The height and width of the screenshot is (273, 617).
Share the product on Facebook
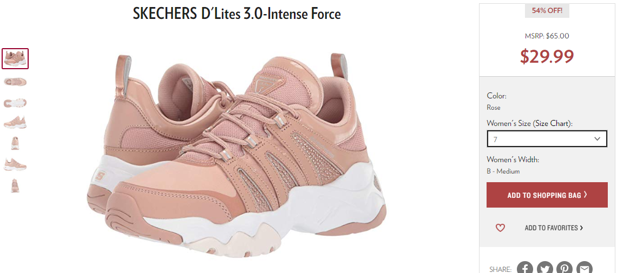click(525, 268)
